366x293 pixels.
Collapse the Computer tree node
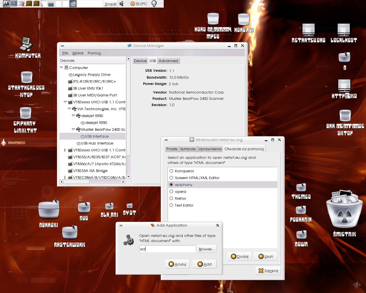click(61, 68)
